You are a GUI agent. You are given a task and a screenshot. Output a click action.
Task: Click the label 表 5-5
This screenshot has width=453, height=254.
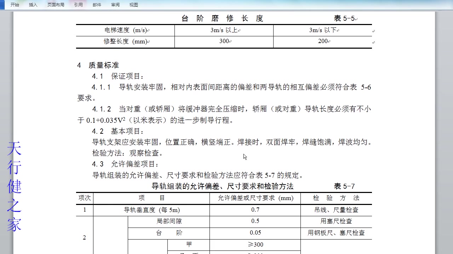[344, 19]
